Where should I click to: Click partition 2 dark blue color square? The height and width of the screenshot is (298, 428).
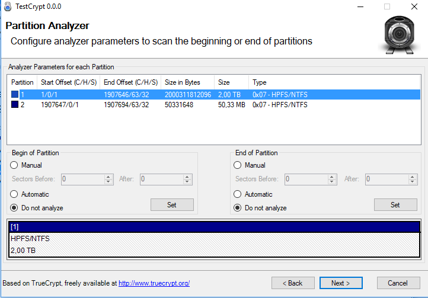15,104
